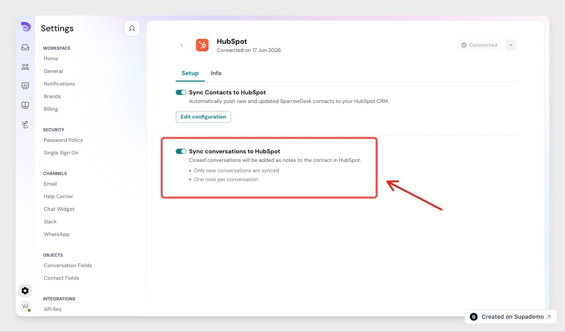The width and height of the screenshot is (565, 332).
Task: Open Email channel settings
Action: tap(50, 184)
